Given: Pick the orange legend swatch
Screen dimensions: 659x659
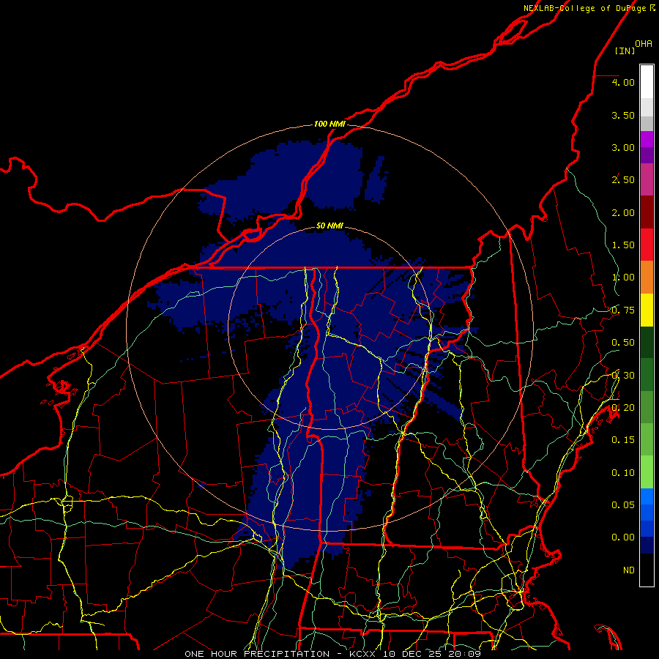Looking at the screenshot, I should pos(647,278).
